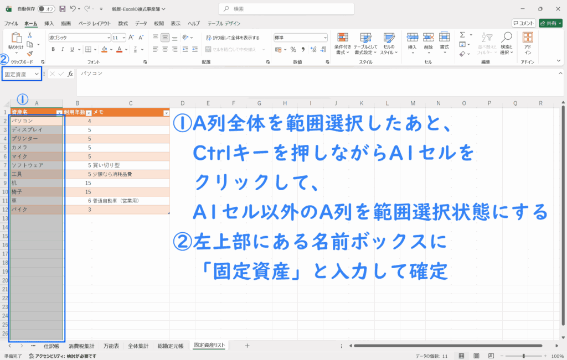Click the Cut scissors icon
This screenshot has width=567, height=360.
[30, 35]
